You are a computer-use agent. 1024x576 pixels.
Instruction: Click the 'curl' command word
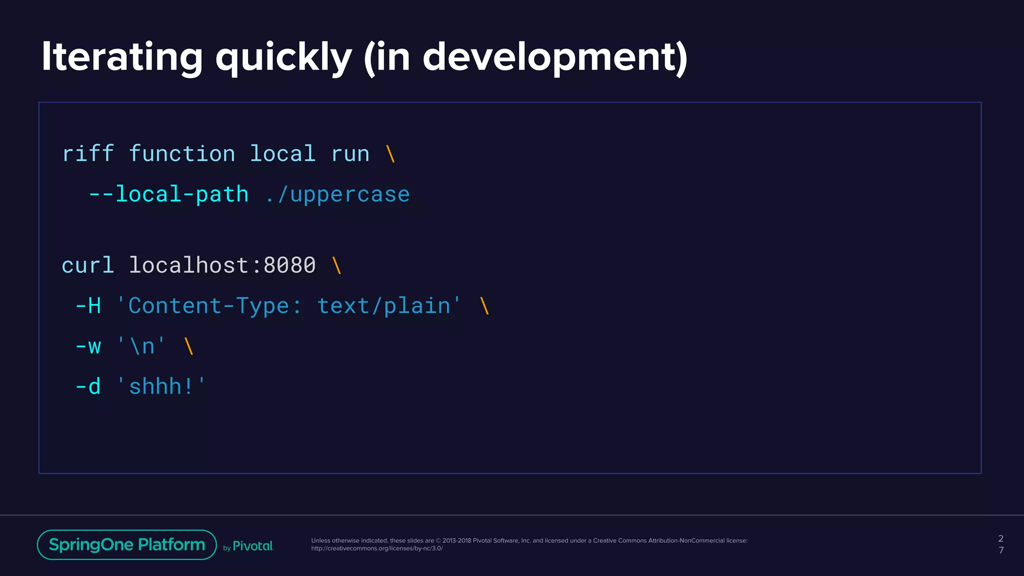(x=88, y=265)
